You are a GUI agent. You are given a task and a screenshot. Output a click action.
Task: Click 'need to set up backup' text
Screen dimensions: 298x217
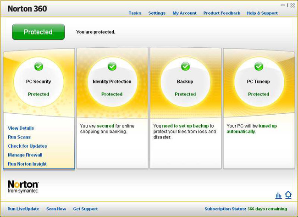pyautogui.click(x=186, y=126)
